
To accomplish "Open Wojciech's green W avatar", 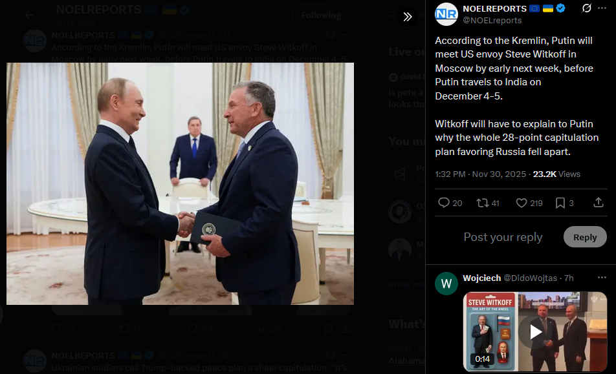I will [x=446, y=284].
